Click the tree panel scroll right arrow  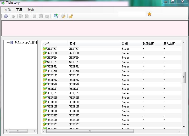[x=35, y=131]
